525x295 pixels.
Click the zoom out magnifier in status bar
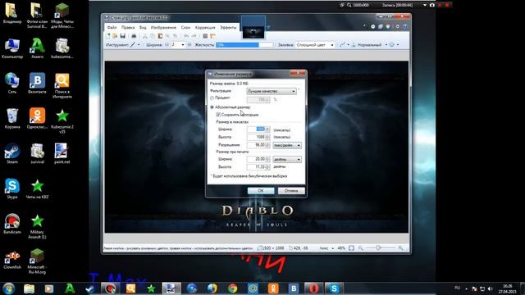(361, 248)
